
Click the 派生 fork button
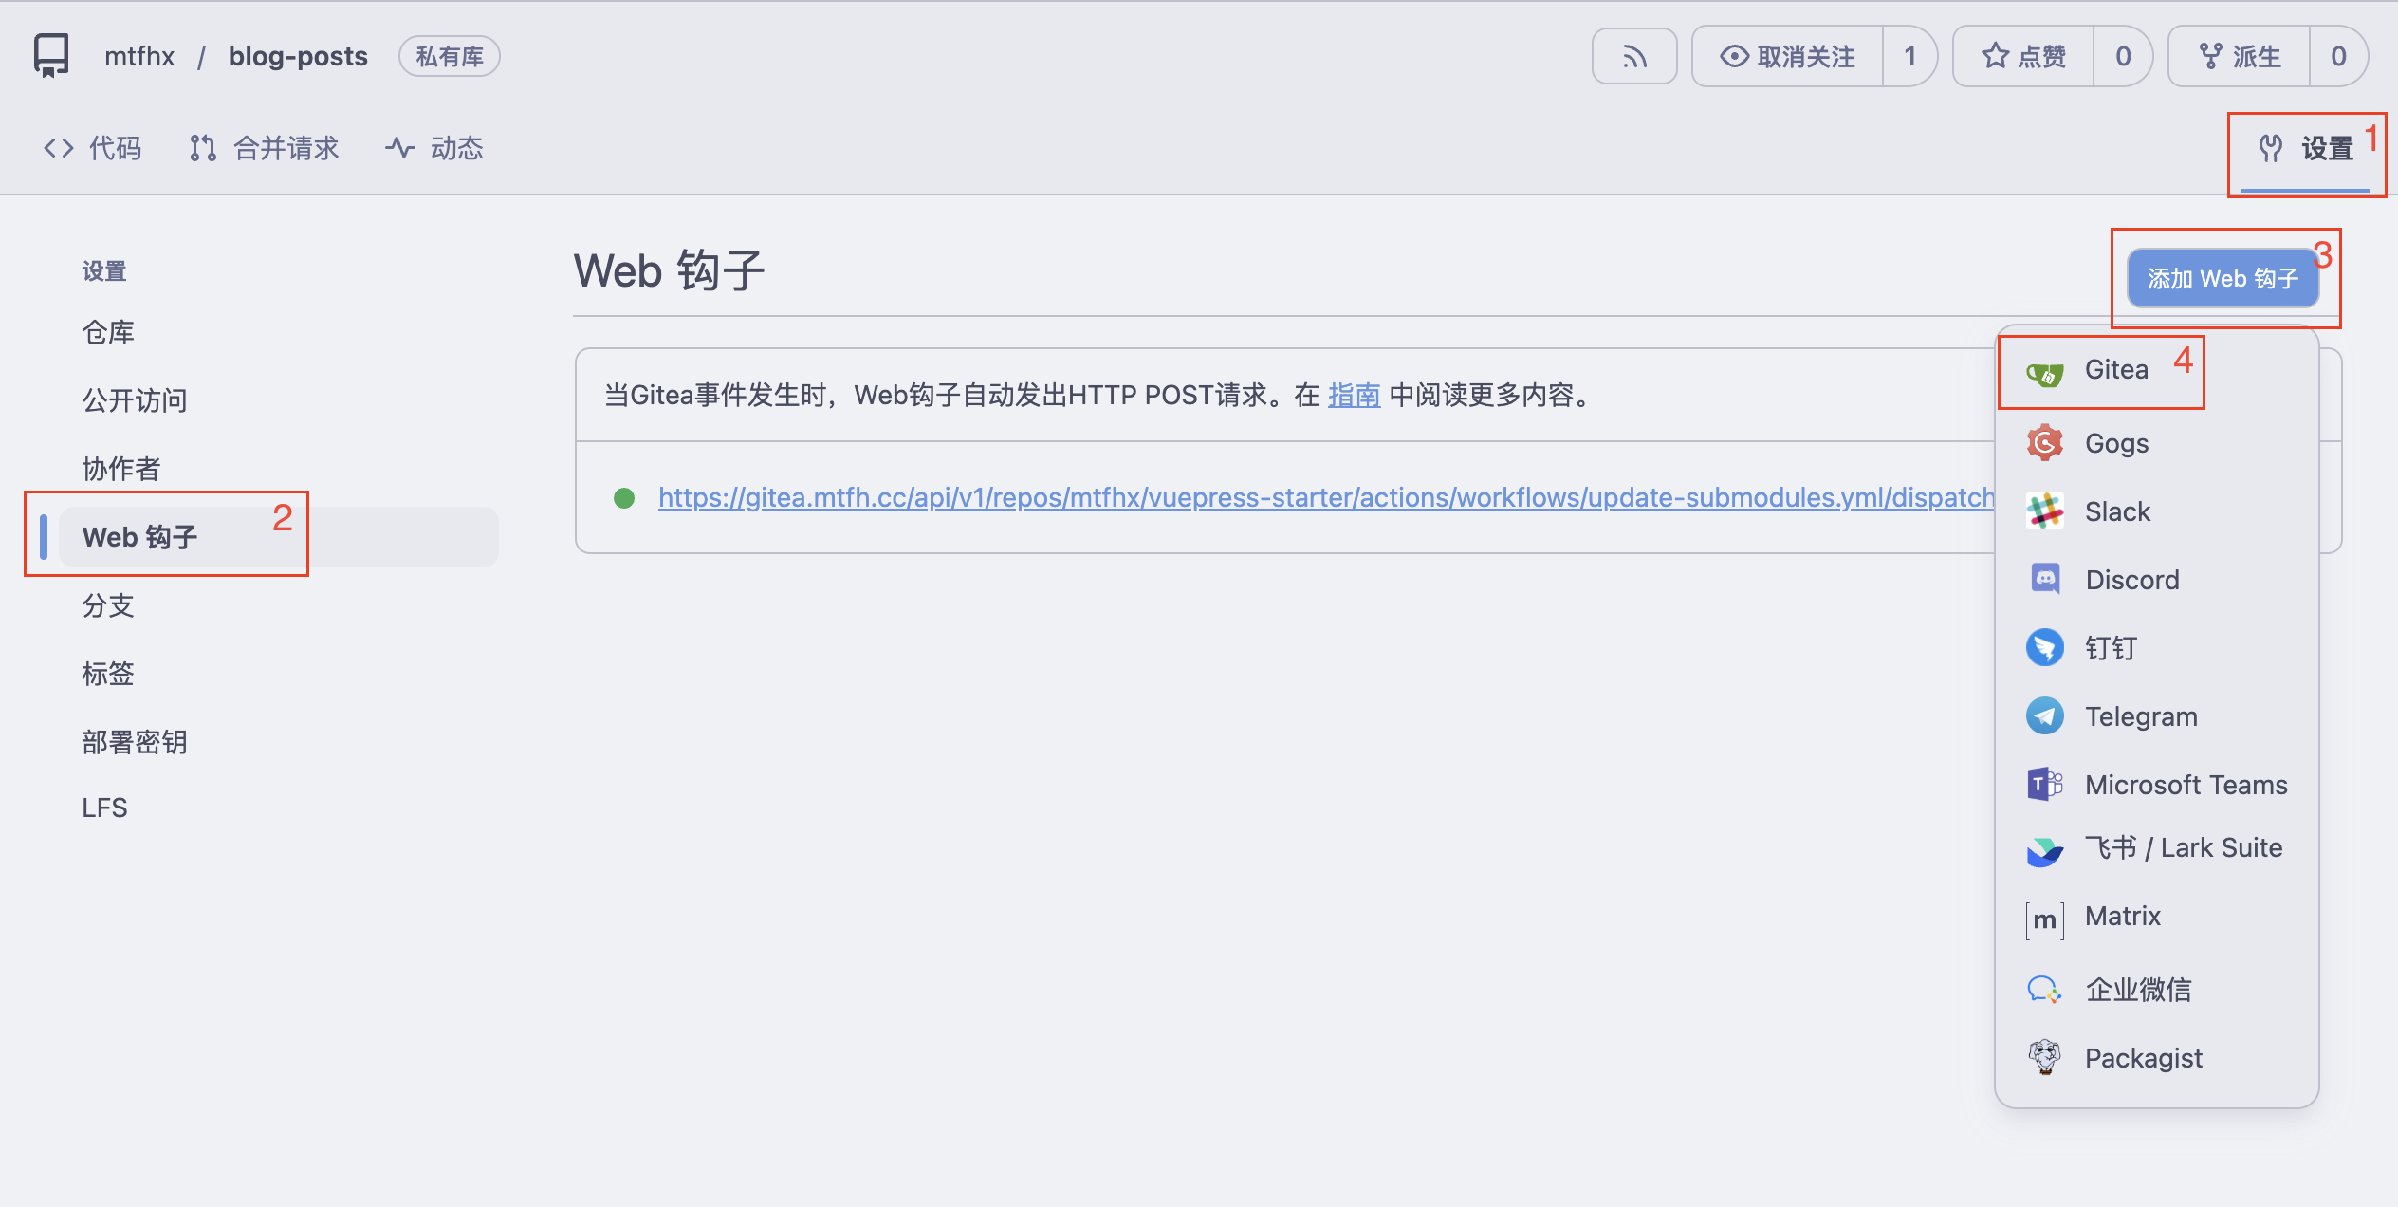pos(2240,57)
